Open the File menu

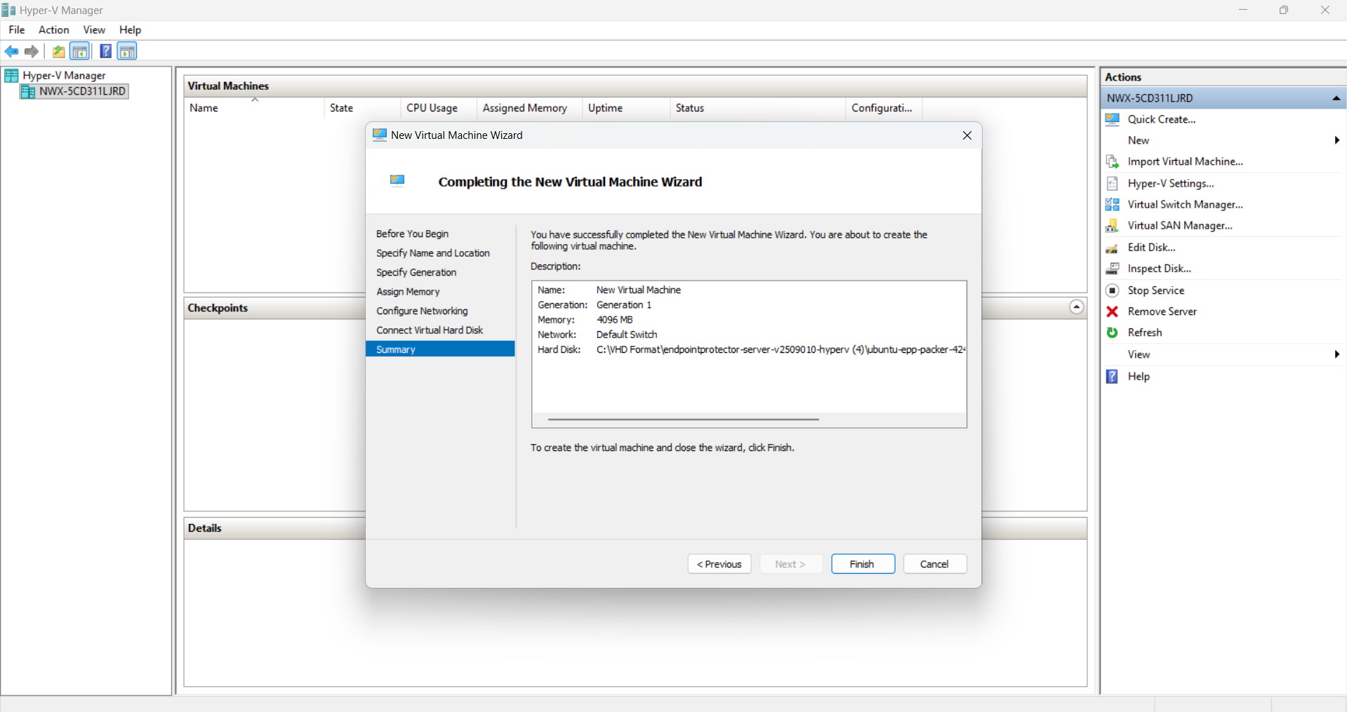(x=17, y=29)
